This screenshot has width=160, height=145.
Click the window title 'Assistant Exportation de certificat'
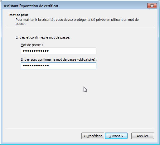31,6
